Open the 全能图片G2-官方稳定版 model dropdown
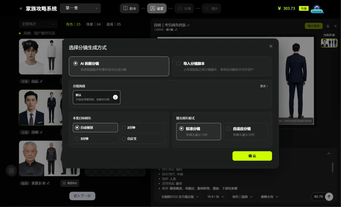The height and width of the screenshot is (207, 341). point(180,197)
